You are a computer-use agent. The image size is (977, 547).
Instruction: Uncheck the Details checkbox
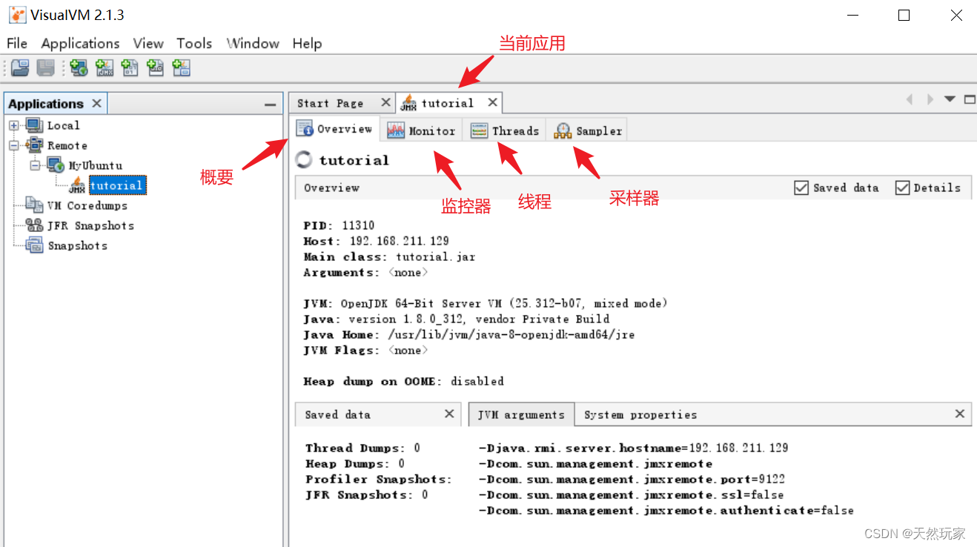coord(902,188)
